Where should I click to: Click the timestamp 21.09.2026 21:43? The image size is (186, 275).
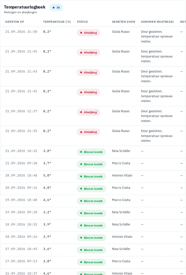tap(21, 71)
